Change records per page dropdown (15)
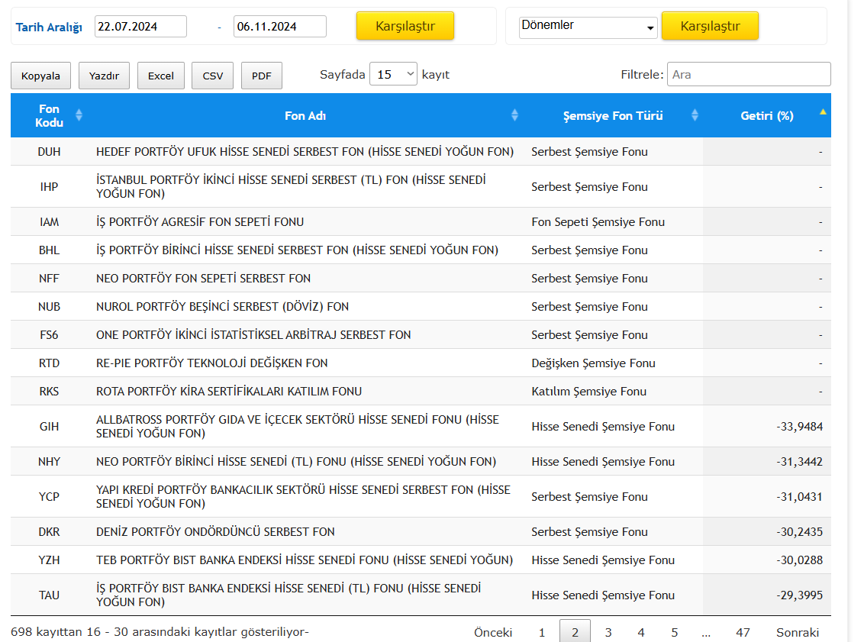 [x=393, y=74]
